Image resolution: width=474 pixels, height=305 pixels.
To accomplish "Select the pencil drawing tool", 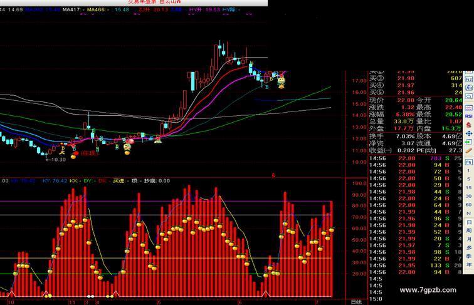I will (x=469, y=150).
